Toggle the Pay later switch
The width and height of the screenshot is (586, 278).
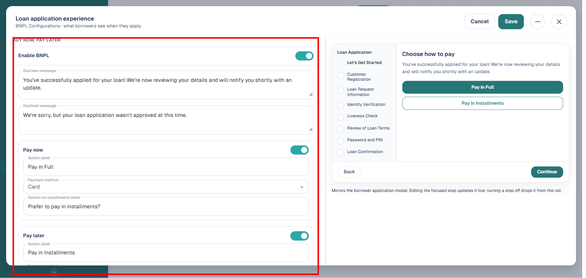[x=300, y=236]
